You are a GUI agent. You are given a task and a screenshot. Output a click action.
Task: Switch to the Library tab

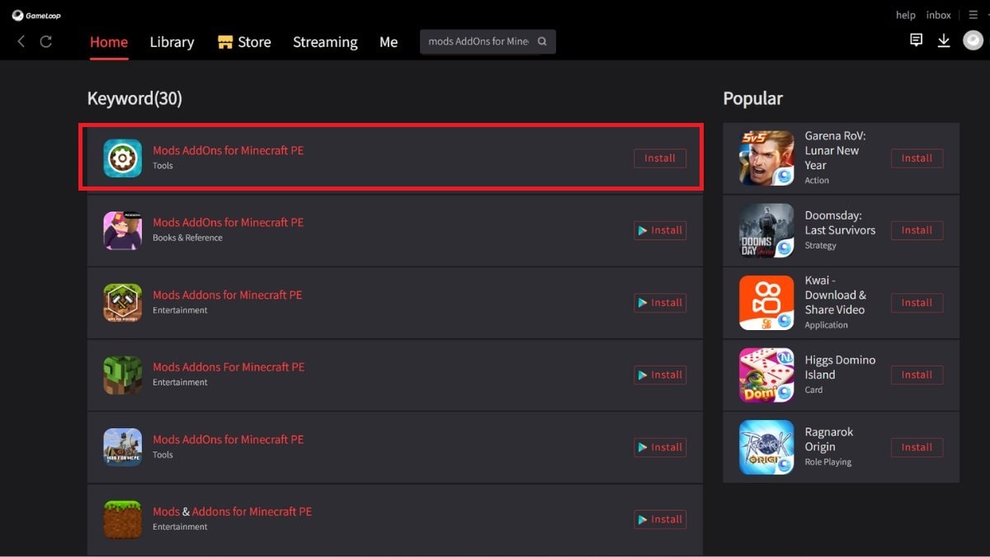pyautogui.click(x=172, y=42)
